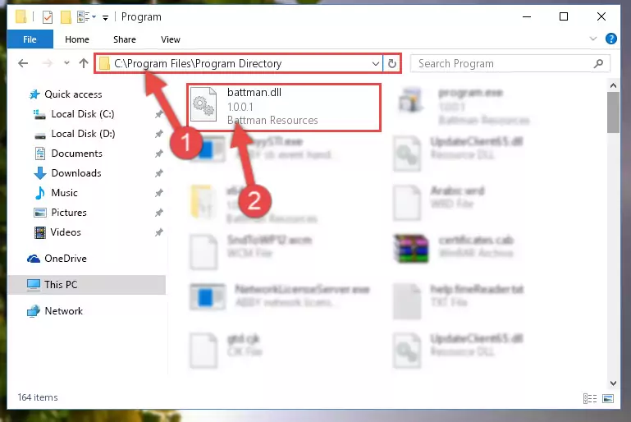Click the pin icon beside Downloads
The height and width of the screenshot is (422, 631).
coord(159,173)
